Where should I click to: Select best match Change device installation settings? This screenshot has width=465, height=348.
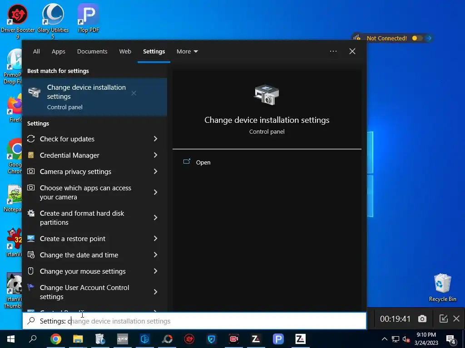(x=94, y=97)
